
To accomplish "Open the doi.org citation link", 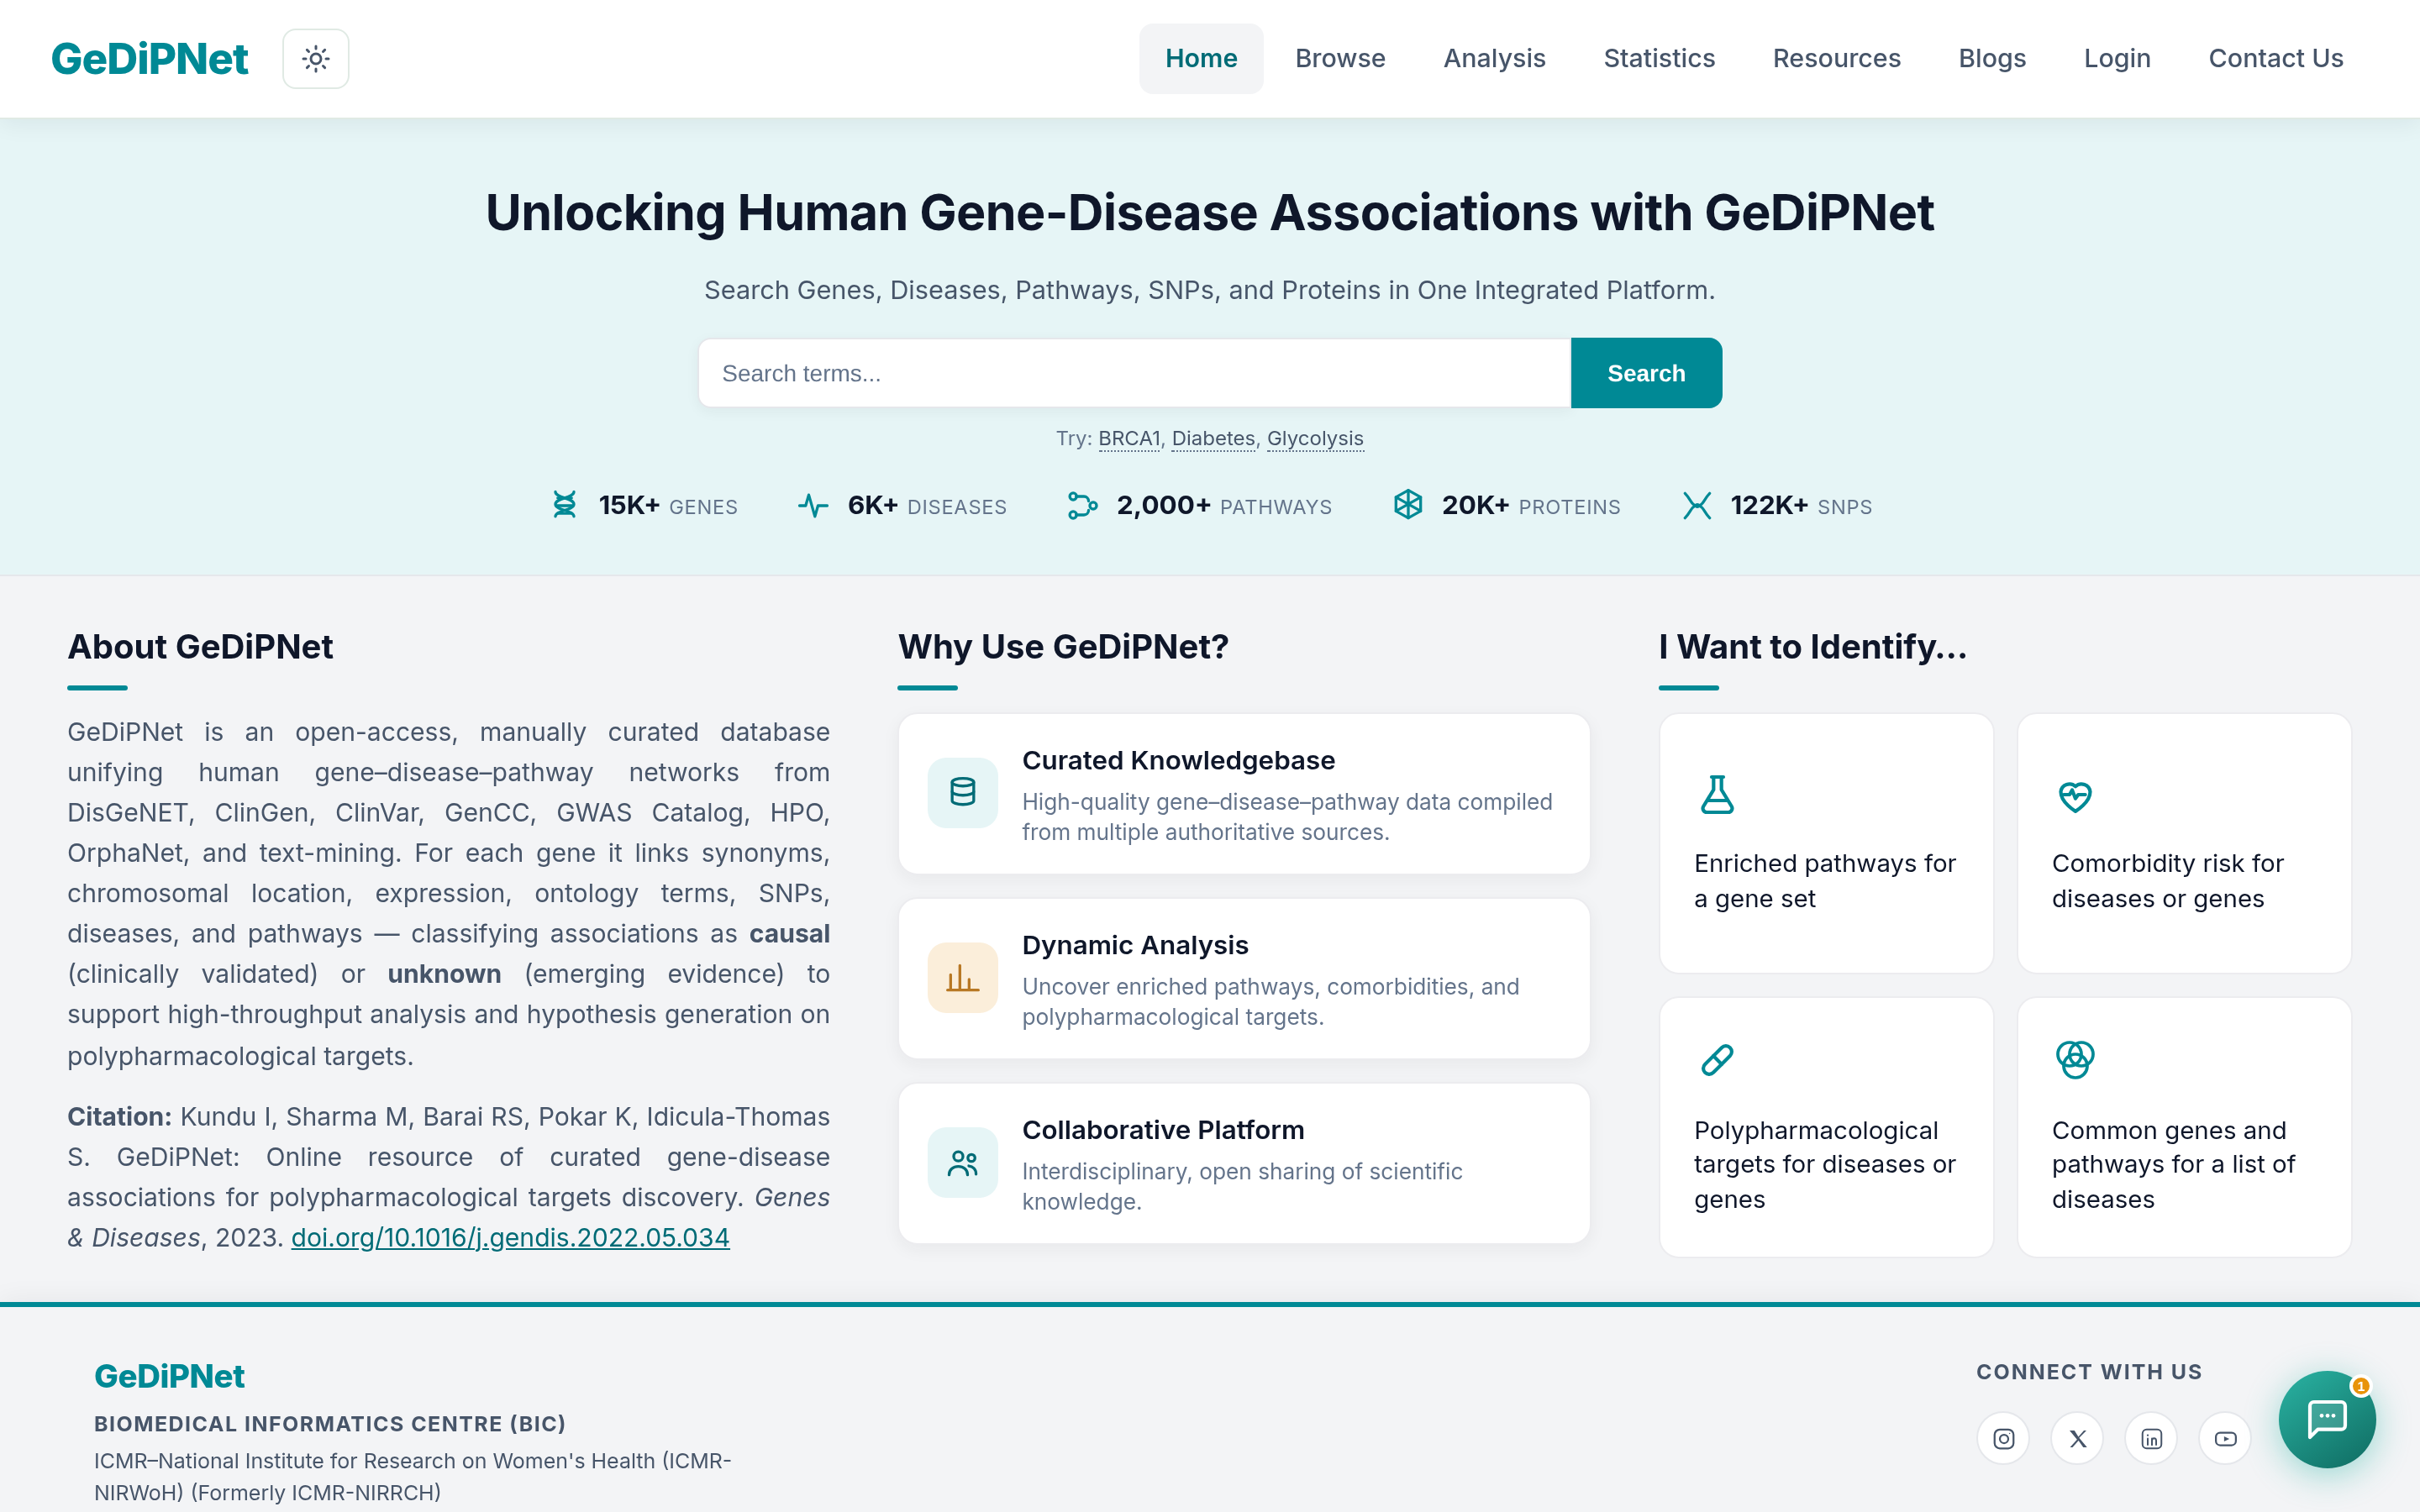I will [x=510, y=1237].
